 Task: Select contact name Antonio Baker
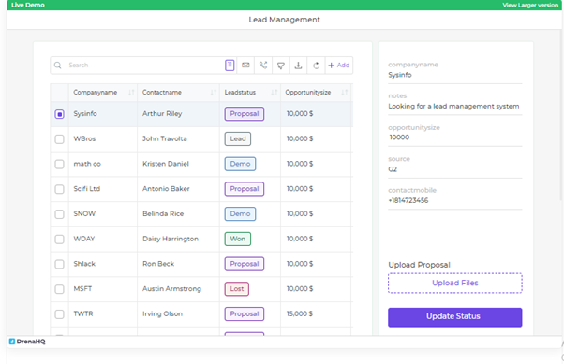(166, 189)
